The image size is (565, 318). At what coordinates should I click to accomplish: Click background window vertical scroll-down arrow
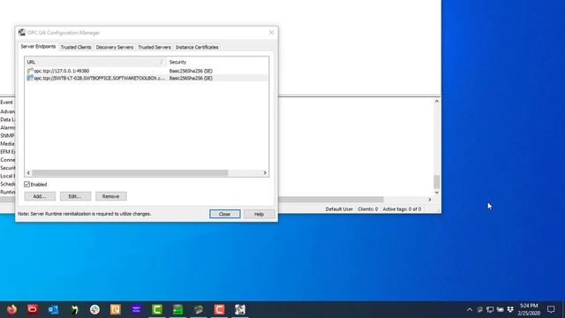pyautogui.click(x=437, y=193)
